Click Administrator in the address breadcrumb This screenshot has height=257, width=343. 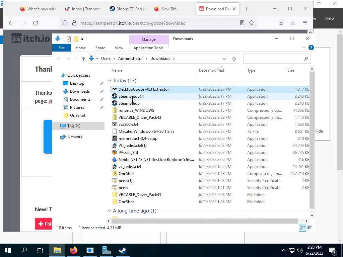pos(130,59)
